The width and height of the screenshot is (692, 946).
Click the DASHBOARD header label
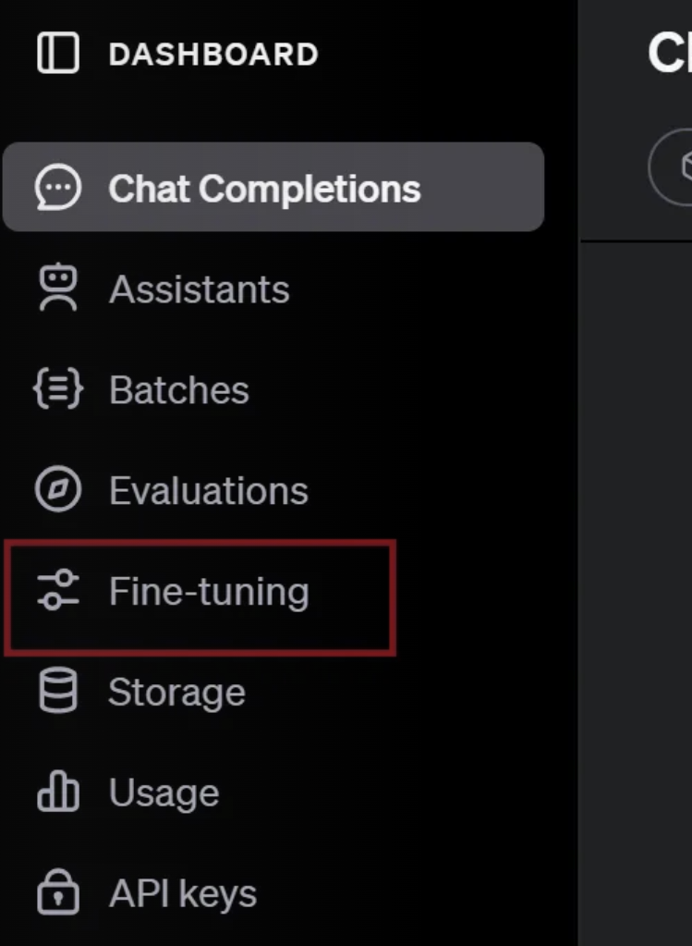click(213, 55)
